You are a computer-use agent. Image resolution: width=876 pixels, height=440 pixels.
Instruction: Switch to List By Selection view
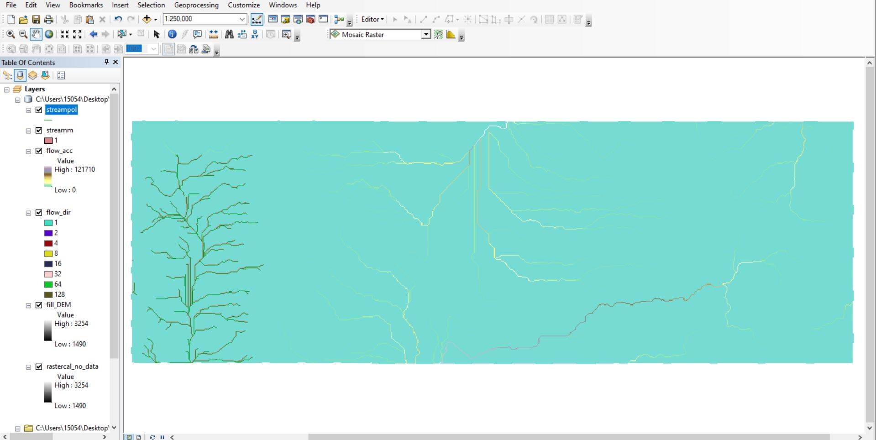point(45,75)
